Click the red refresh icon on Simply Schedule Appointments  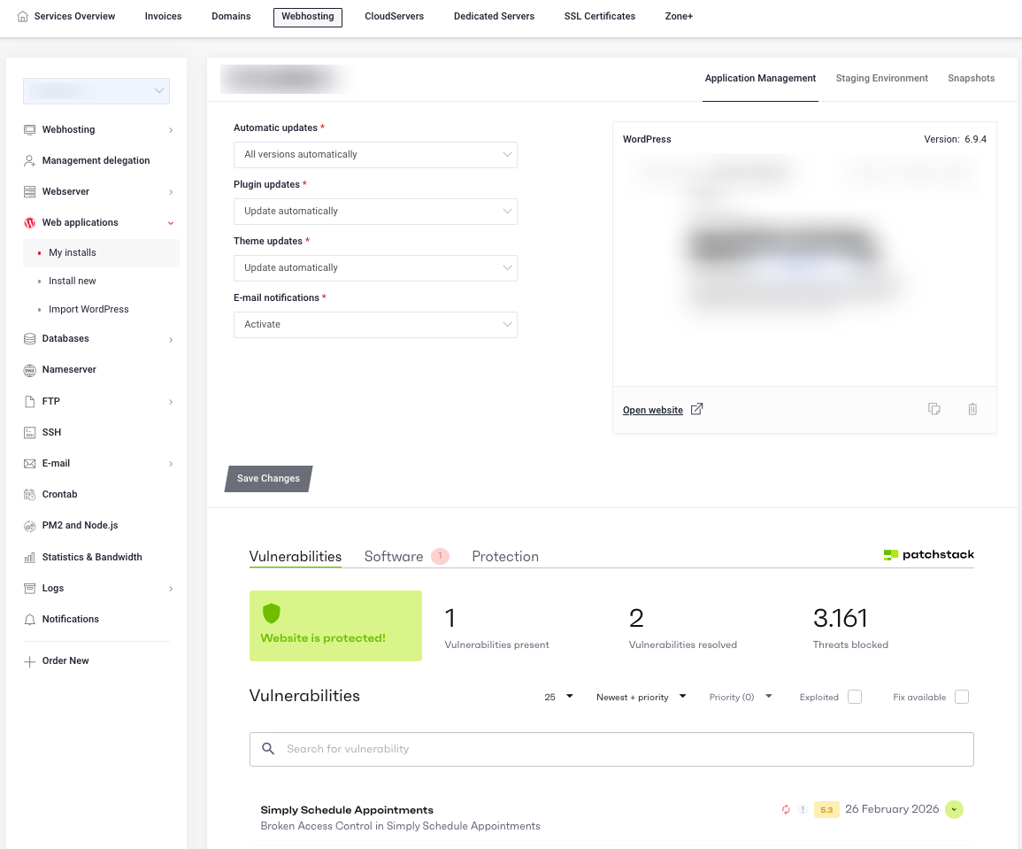pyautogui.click(x=785, y=809)
